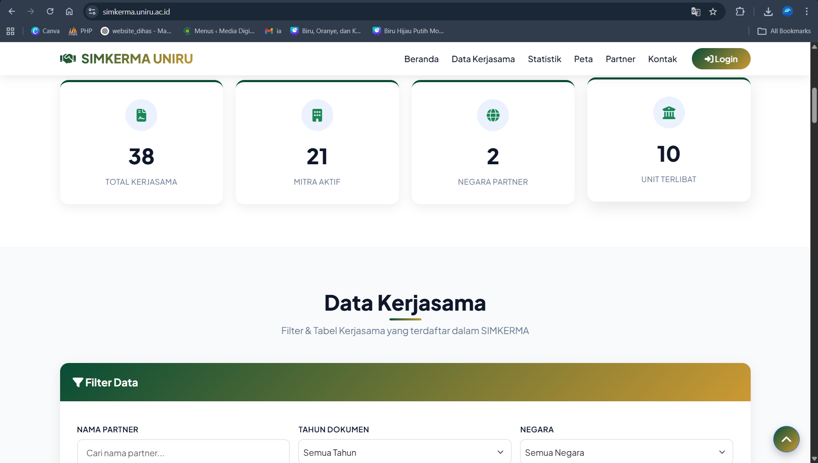Click the address bar URL
Image resolution: width=818 pixels, height=463 pixels.
click(136, 12)
